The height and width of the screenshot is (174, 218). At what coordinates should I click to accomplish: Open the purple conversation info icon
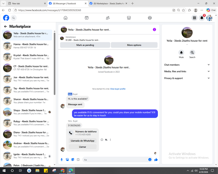point(154,30)
